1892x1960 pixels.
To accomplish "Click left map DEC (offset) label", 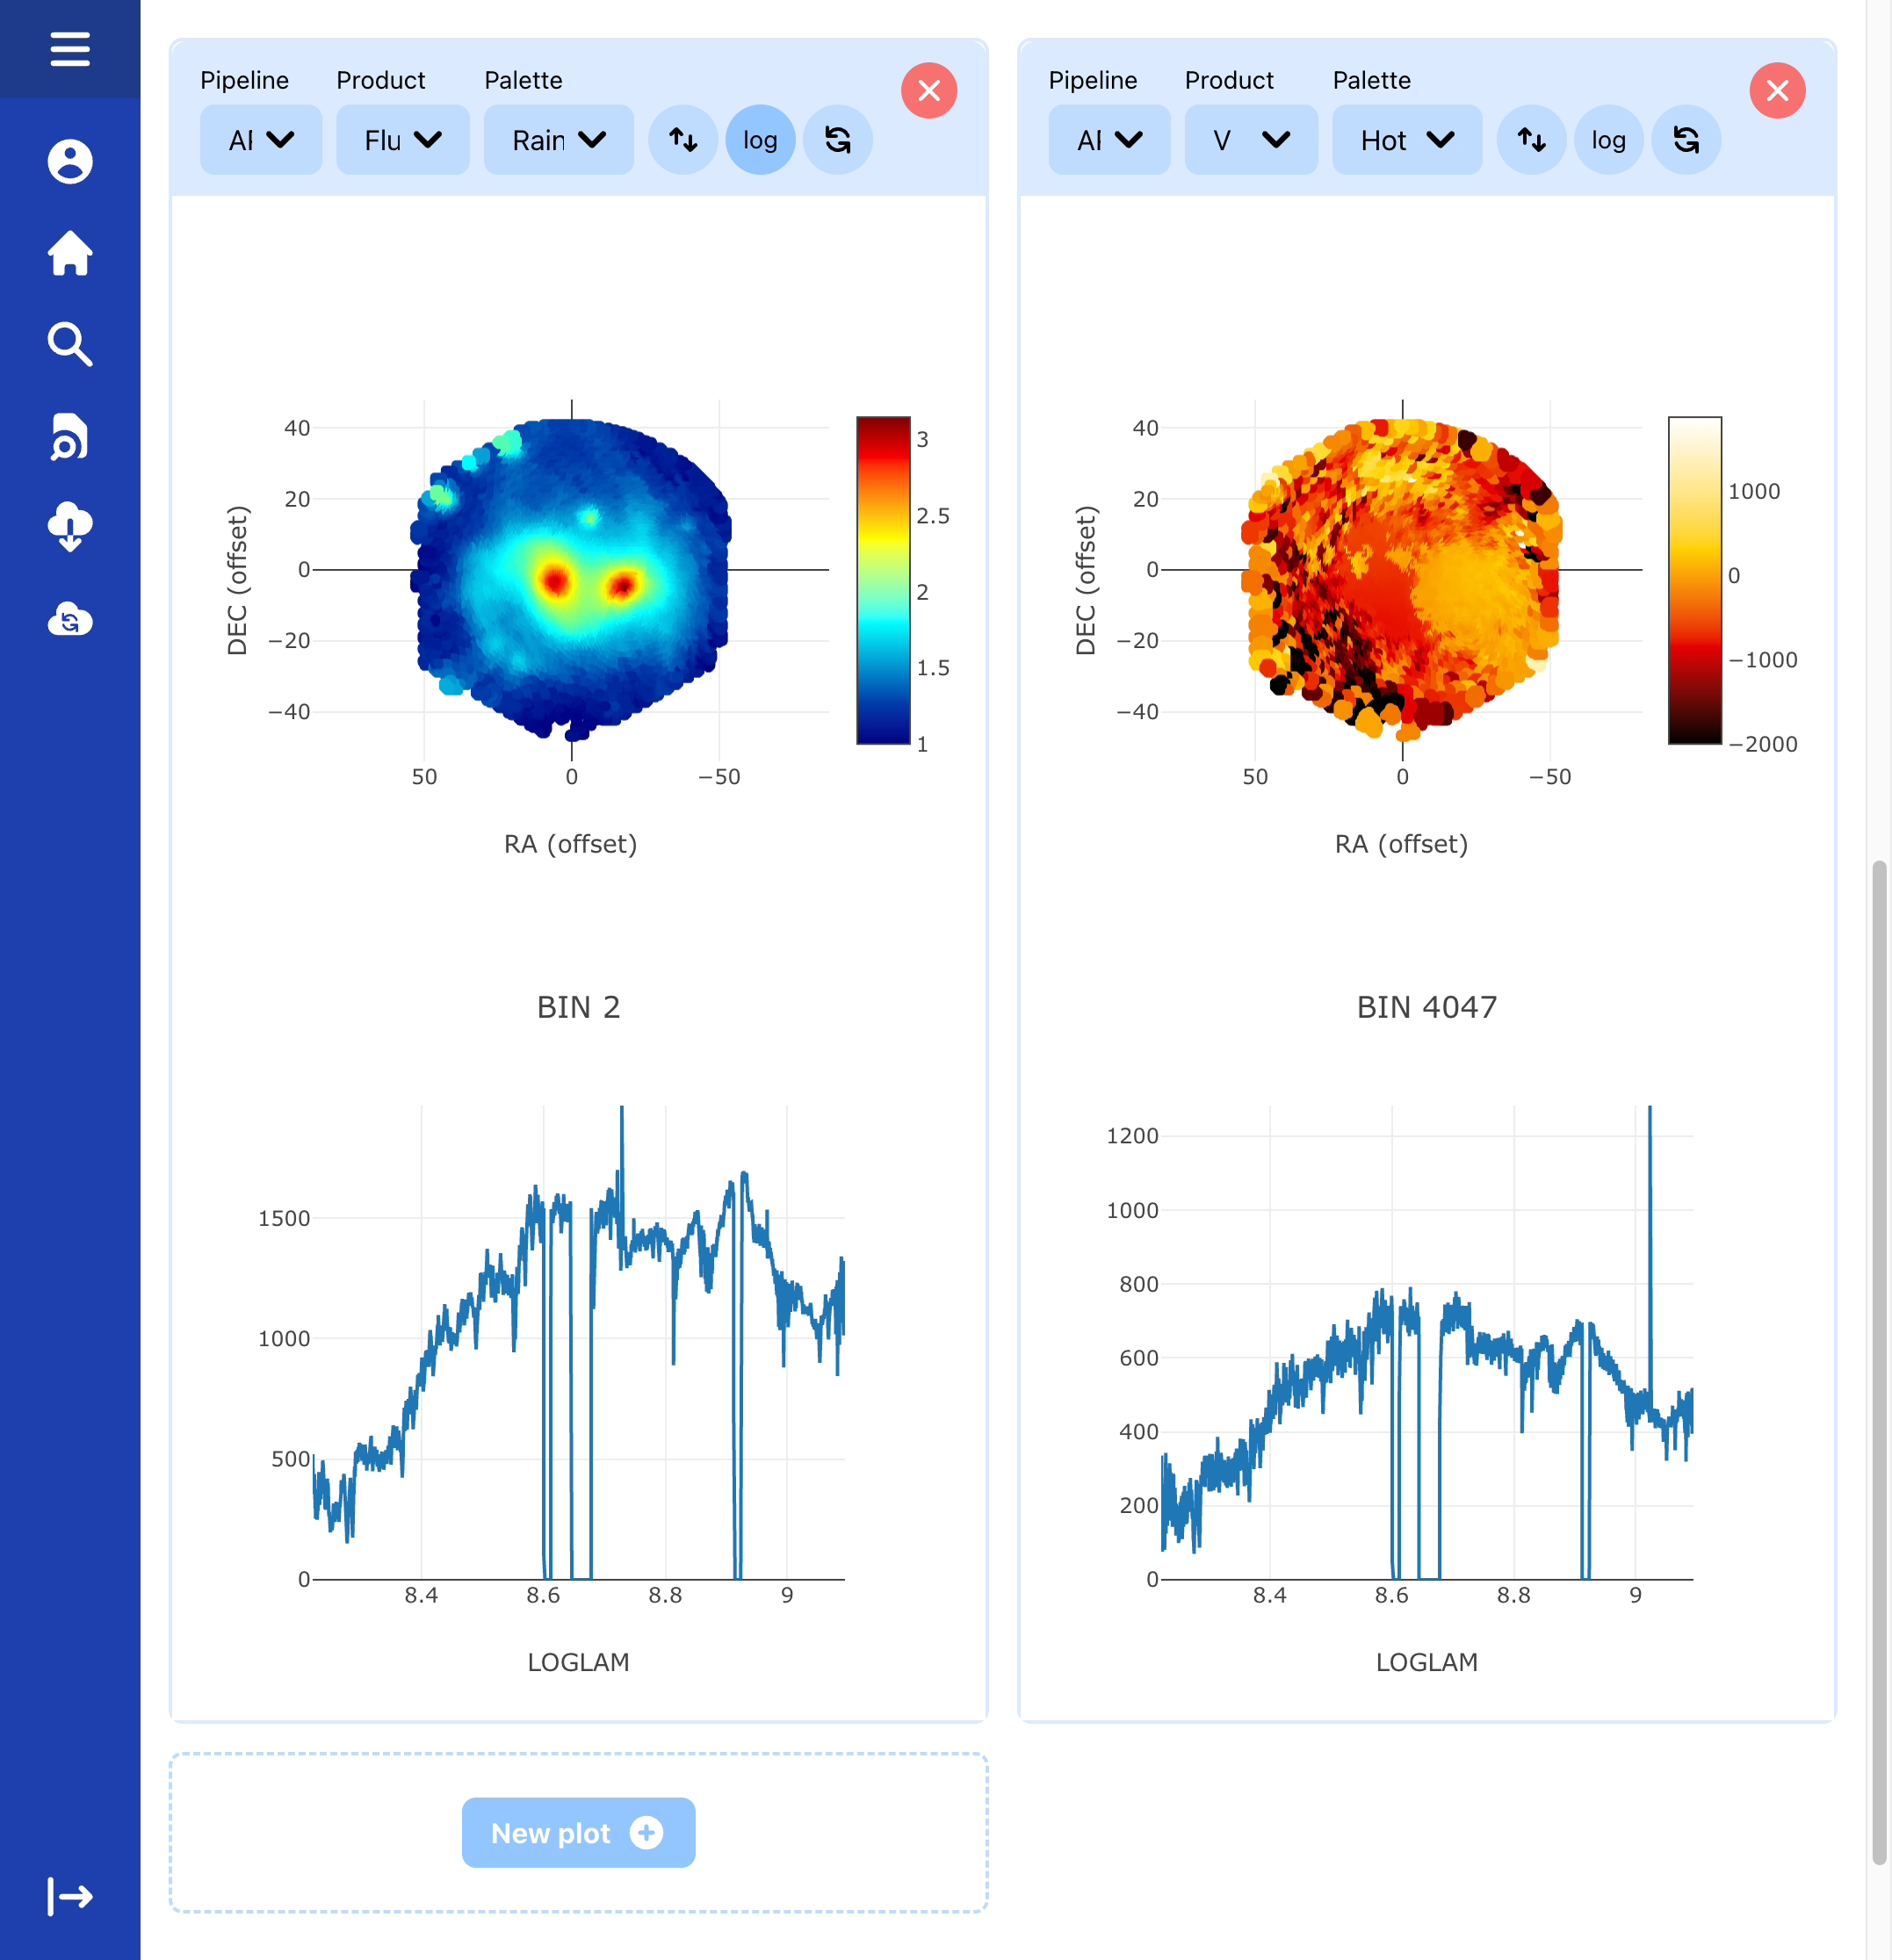I will [237, 580].
